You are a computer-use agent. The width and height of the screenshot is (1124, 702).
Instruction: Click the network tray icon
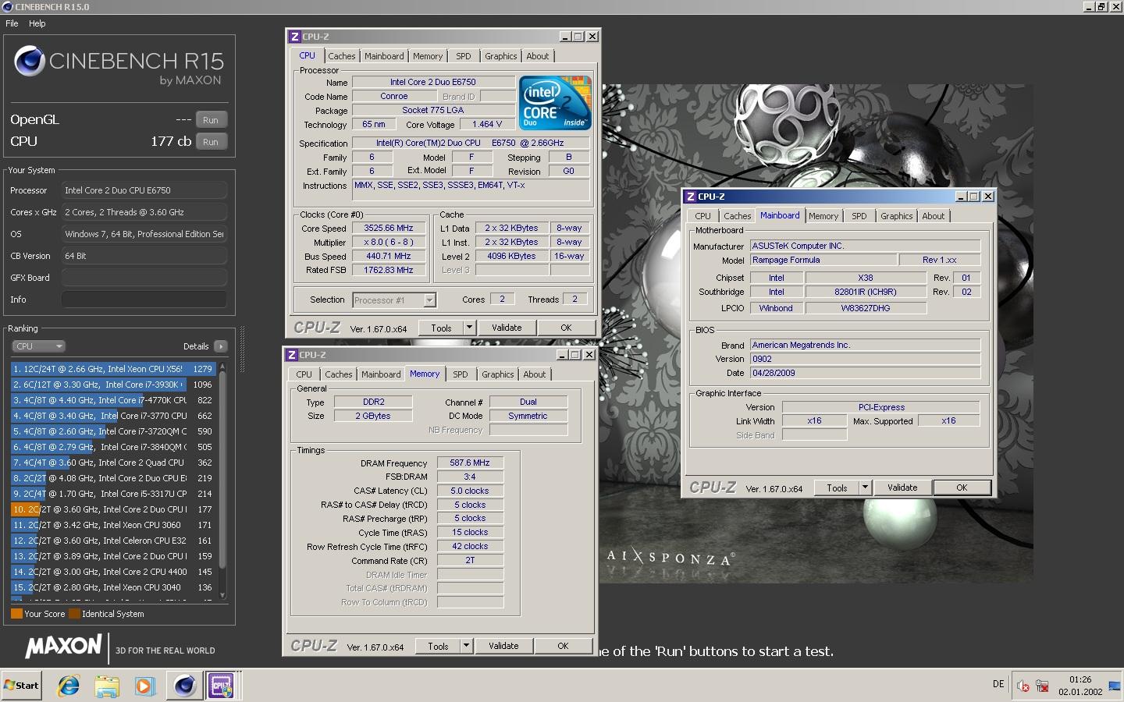click(x=1042, y=686)
